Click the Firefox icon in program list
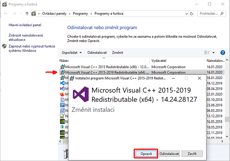Viewport: 230px width, 161px height. coord(62,94)
